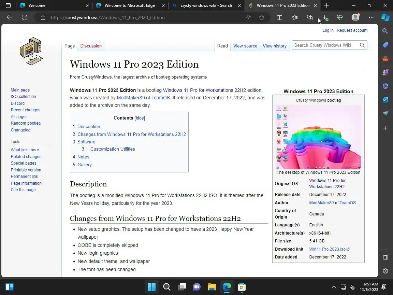Refresh the current page
The image size is (393, 295).
point(25,17)
